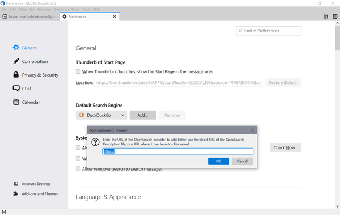Click the Restore Default button
This screenshot has width=340, height=215.
click(283, 82)
